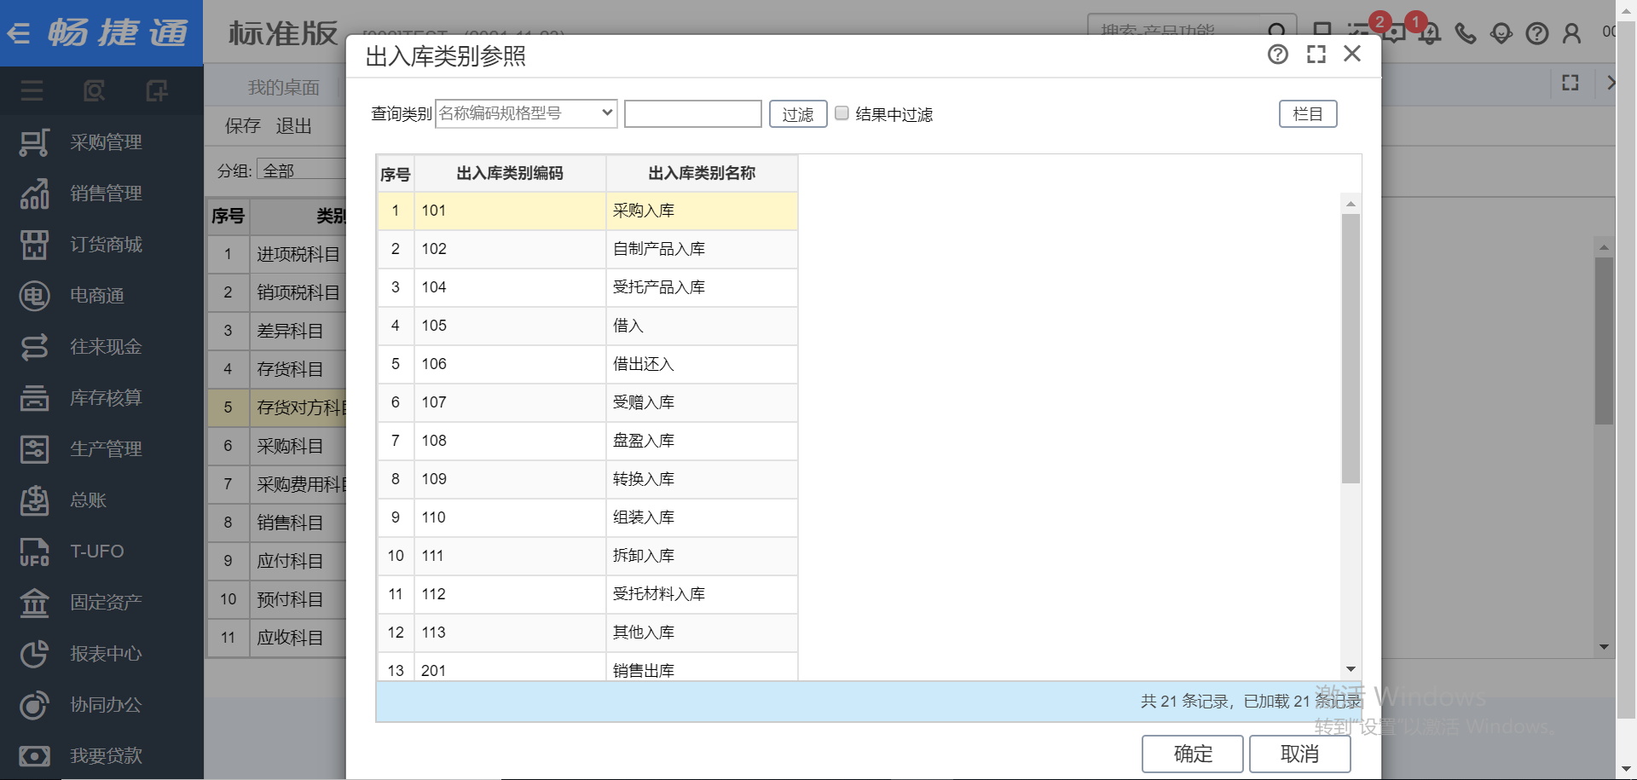
Task: Open the sidebar search-menu icon
Action: [95, 90]
